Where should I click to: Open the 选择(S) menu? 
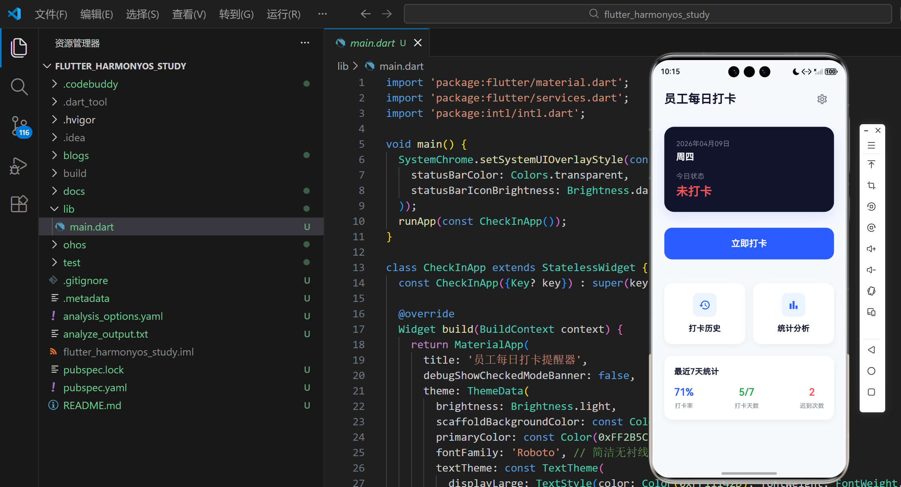[x=142, y=14]
